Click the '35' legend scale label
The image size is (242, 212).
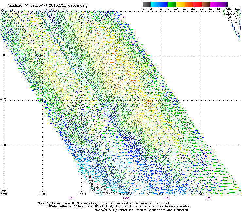201,9
